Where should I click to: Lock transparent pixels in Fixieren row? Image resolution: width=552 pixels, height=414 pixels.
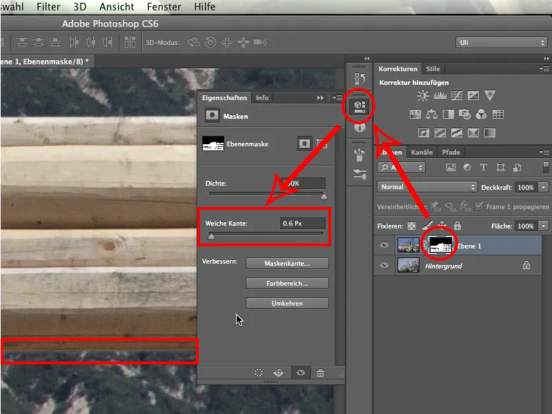click(411, 226)
